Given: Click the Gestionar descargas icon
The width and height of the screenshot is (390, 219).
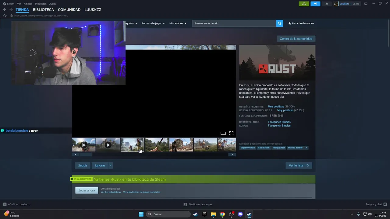Looking at the screenshot, I should [185, 204].
